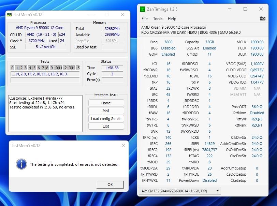Click the RttWr value RZQ/3
This screenshot has width=277, height=206.
257,119
